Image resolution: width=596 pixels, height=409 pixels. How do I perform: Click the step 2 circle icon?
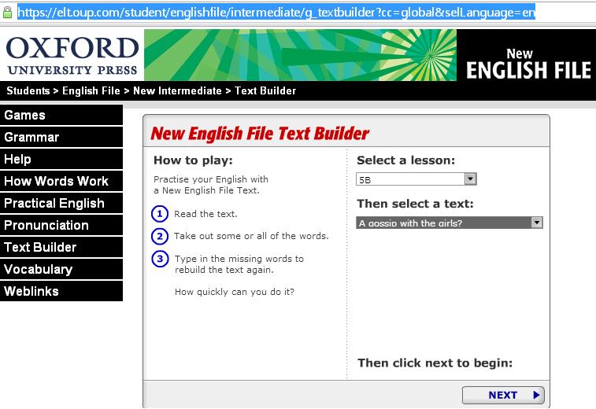pos(160,236)
